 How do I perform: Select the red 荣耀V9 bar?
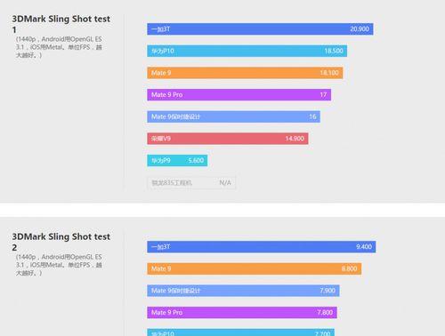228,139
